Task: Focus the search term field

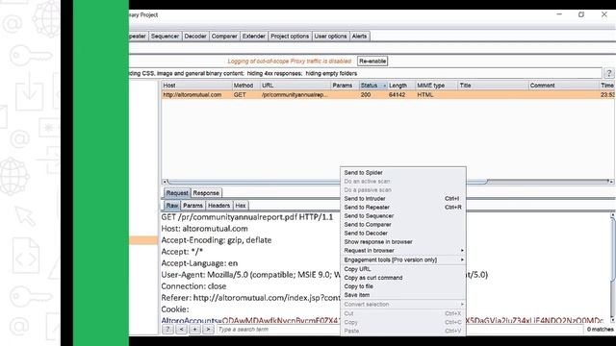Action: (x=400, y=330)
